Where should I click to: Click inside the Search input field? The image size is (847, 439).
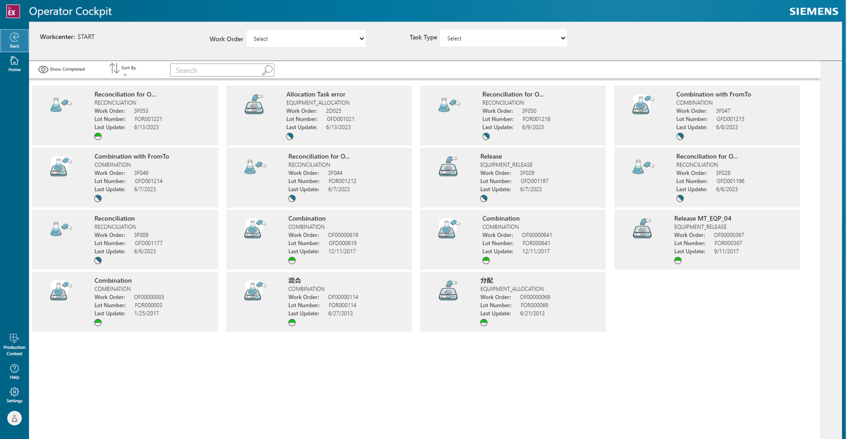pyautogui.click(x=217, y=70)
